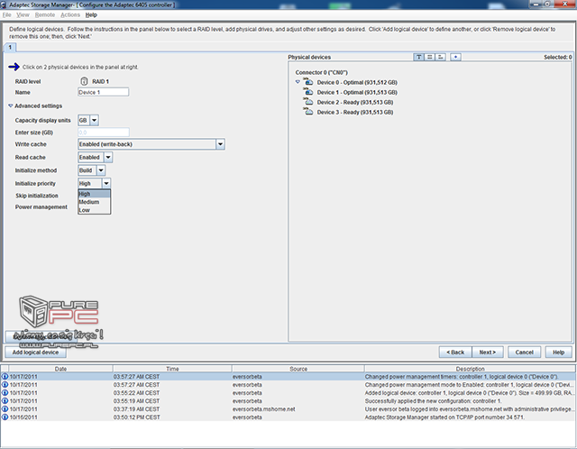Sort event log by Date column
Image resolution: width=577 pixels, height=449 pixels.
coord(60,369)
